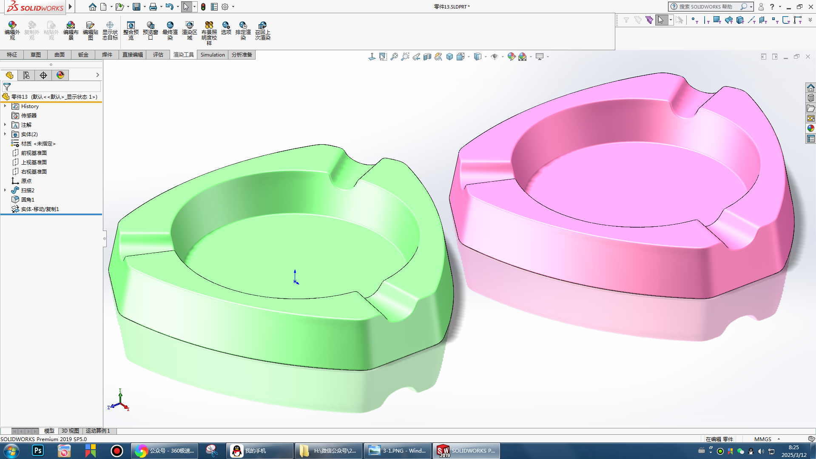Click the Rebuild traffic light icon
Viewport: 816px width, 459px height.
coord(203,7)
